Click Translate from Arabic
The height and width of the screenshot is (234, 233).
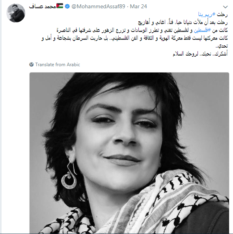pyautogui.click(x=58, y=65)
